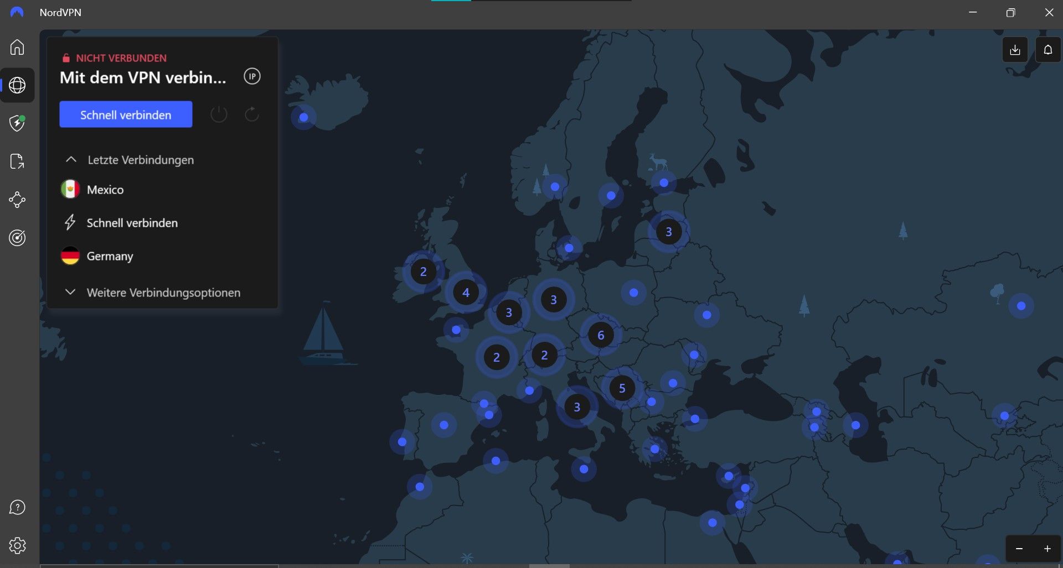Open the downloads icon top right
The width and height of the screenshot is (1063, 568).
(1015, 49)
